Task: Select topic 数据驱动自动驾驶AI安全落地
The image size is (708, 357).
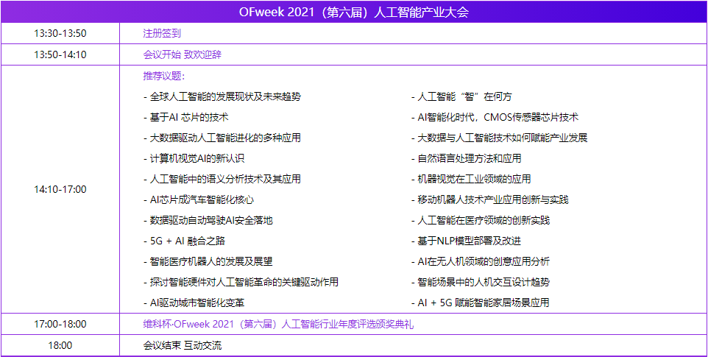Action: tap(208, 220)
